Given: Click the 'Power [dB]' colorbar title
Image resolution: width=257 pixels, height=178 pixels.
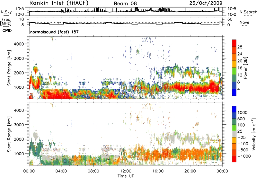Looking at the screenshot, I should 245,68.
